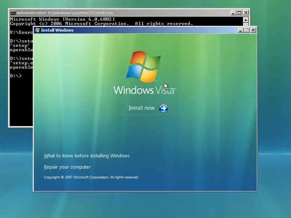Click the Copyright 2007 Microsoft Corporation text
Screen dimensions: 291x218
point(91,177)
